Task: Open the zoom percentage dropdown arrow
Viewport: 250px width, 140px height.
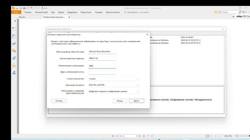Action: tap(235, 136)
